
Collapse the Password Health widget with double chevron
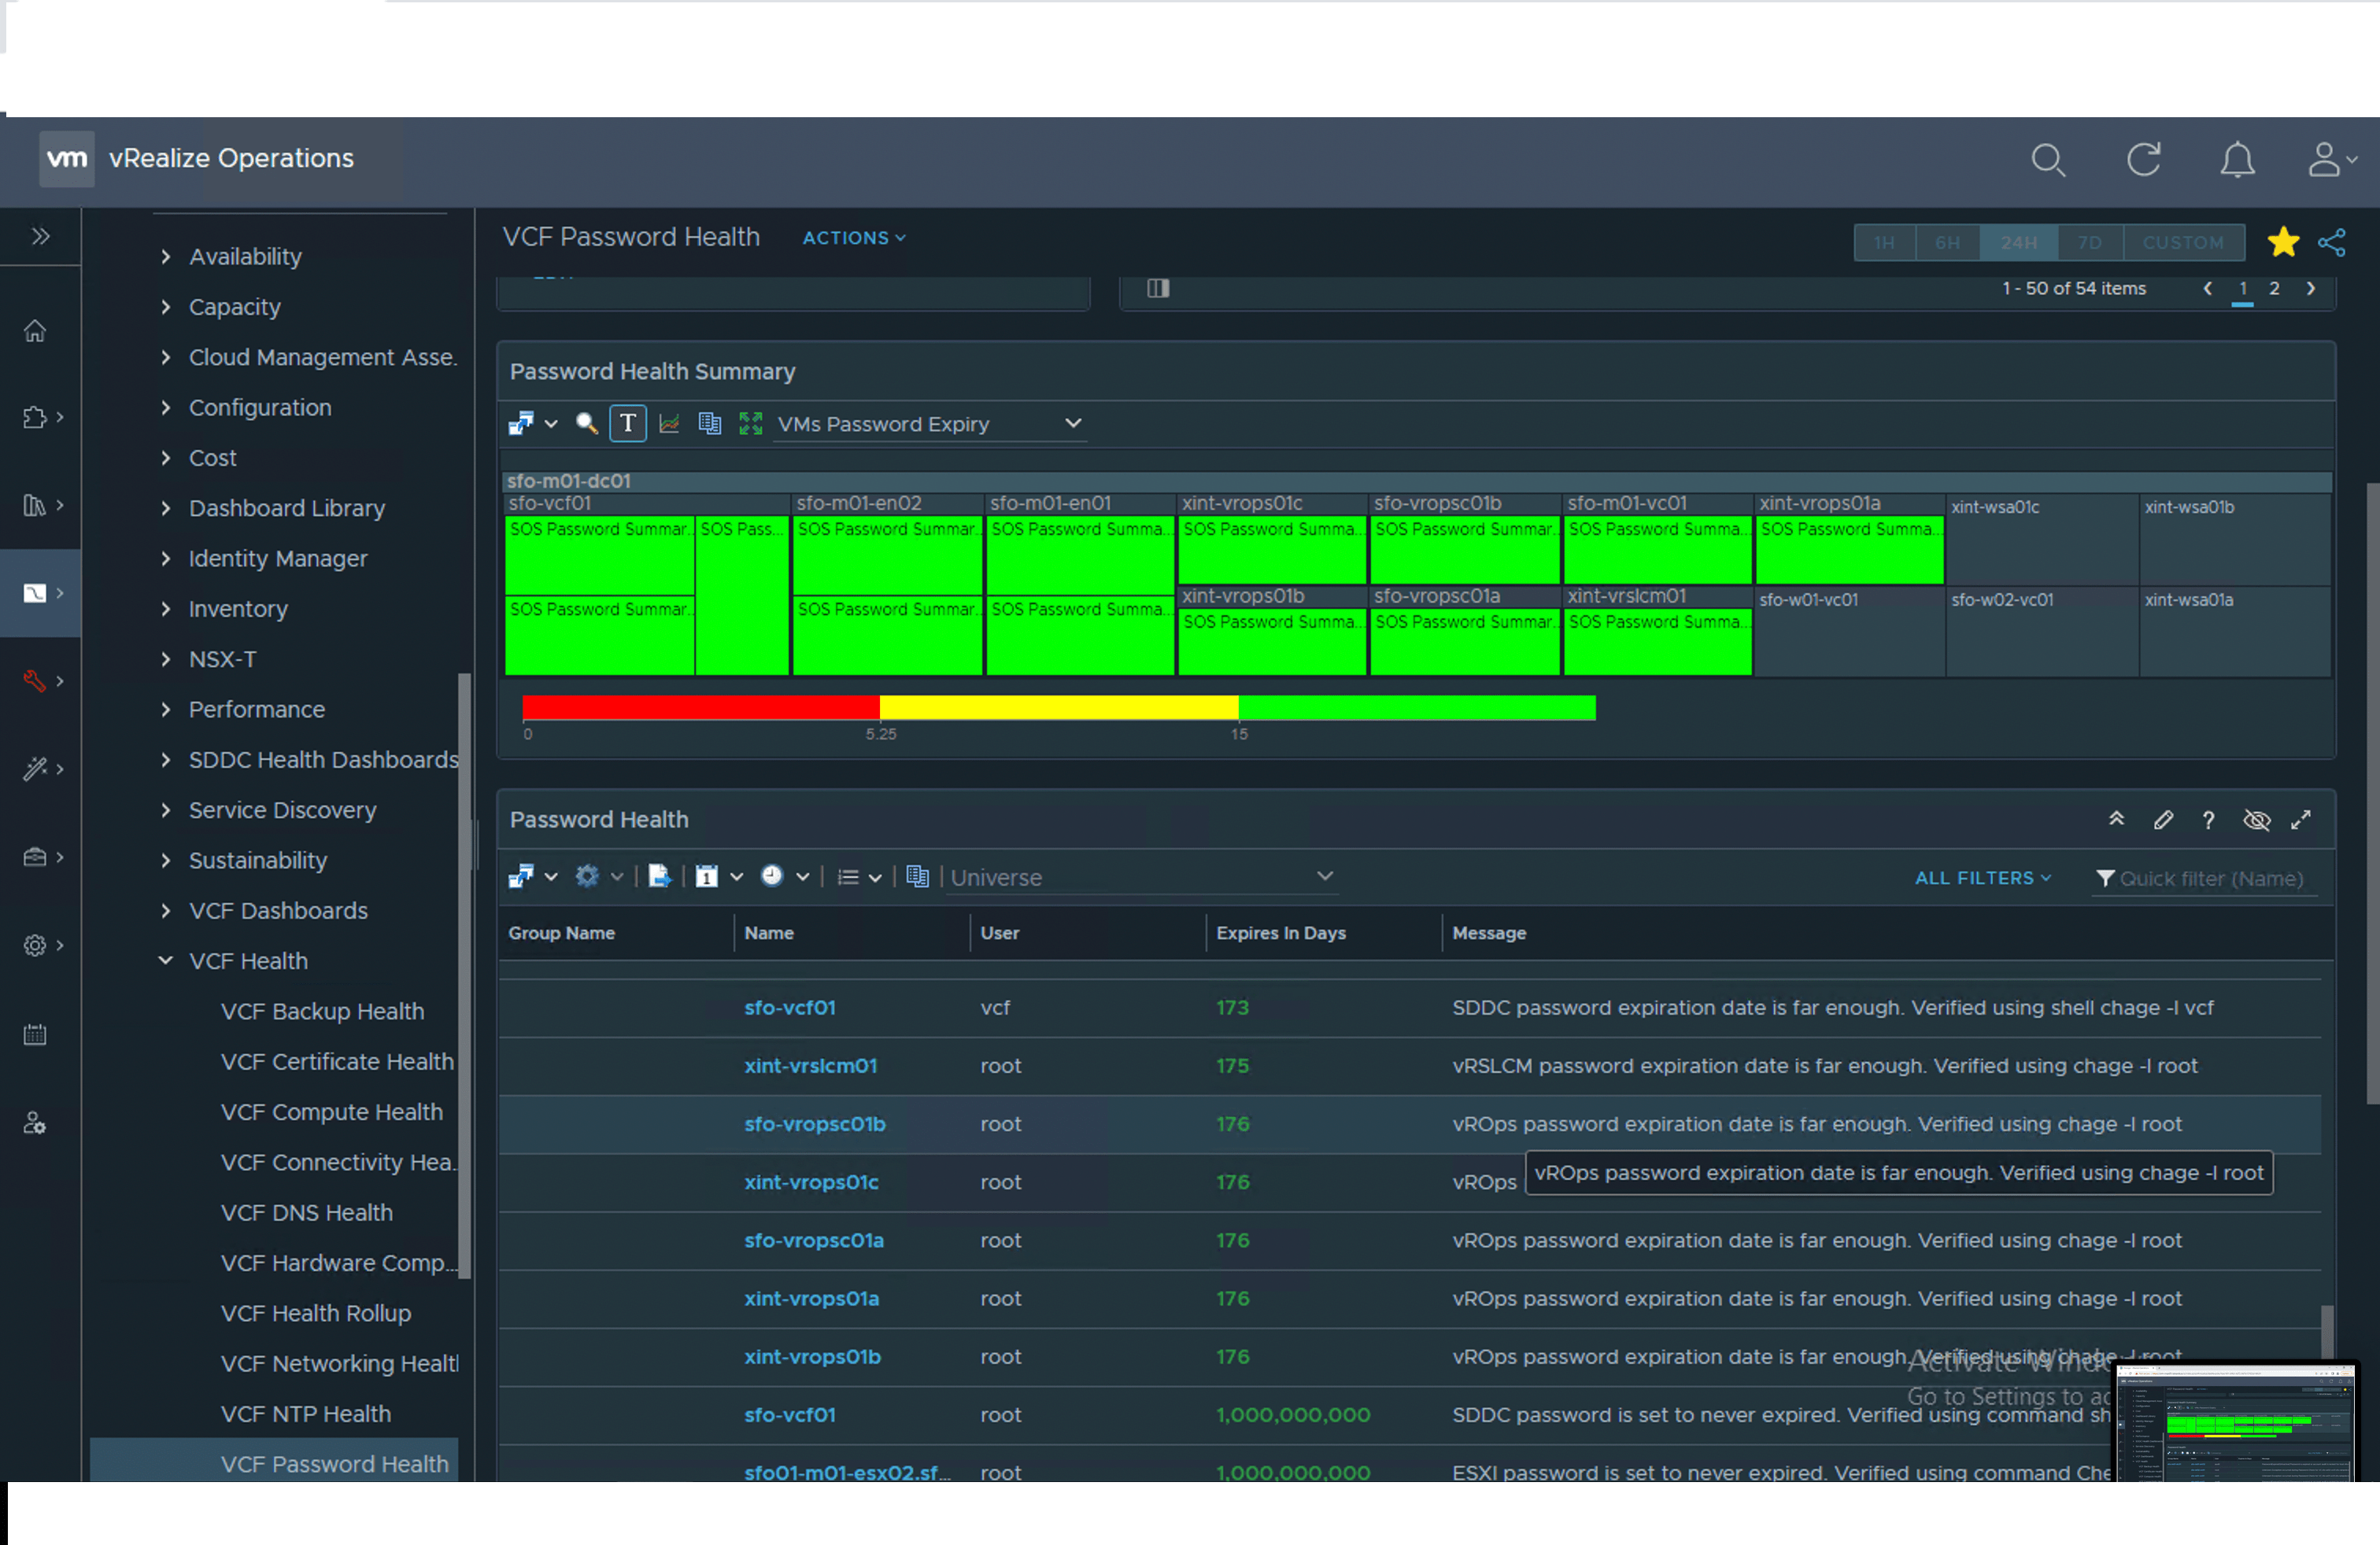(x=2116, y=820)
